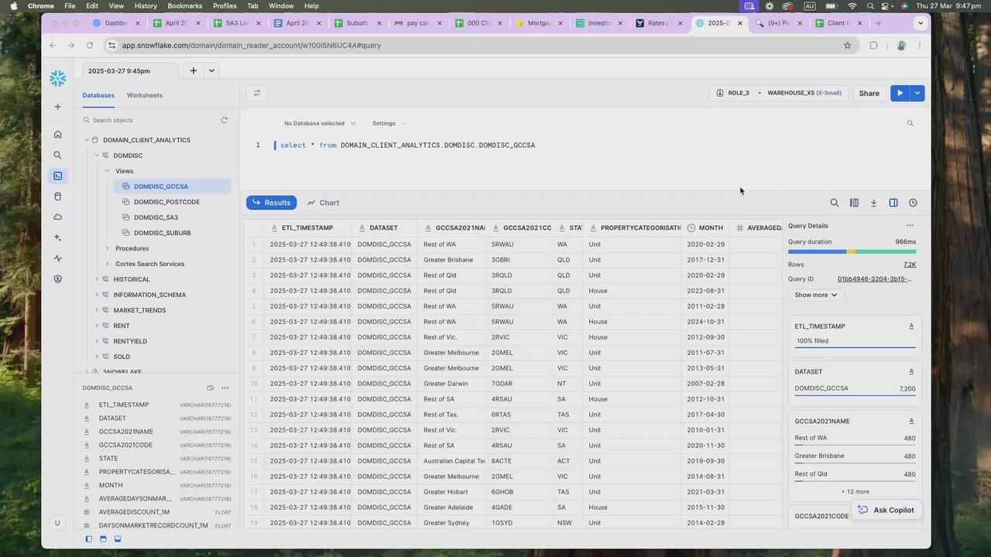Open the run options dropdown arrow
This screenshot has width=991, height=557.
[917, 93]
